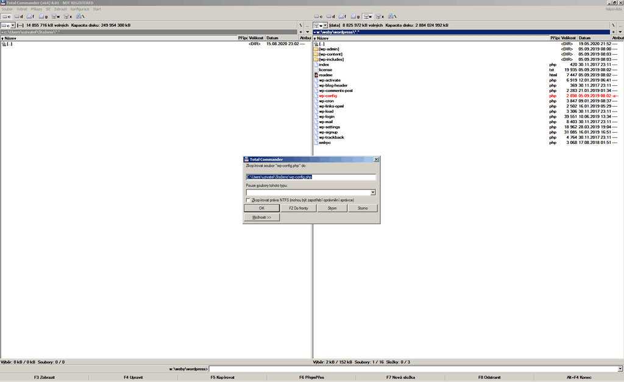Select network drive w in right drive bar

367,16
